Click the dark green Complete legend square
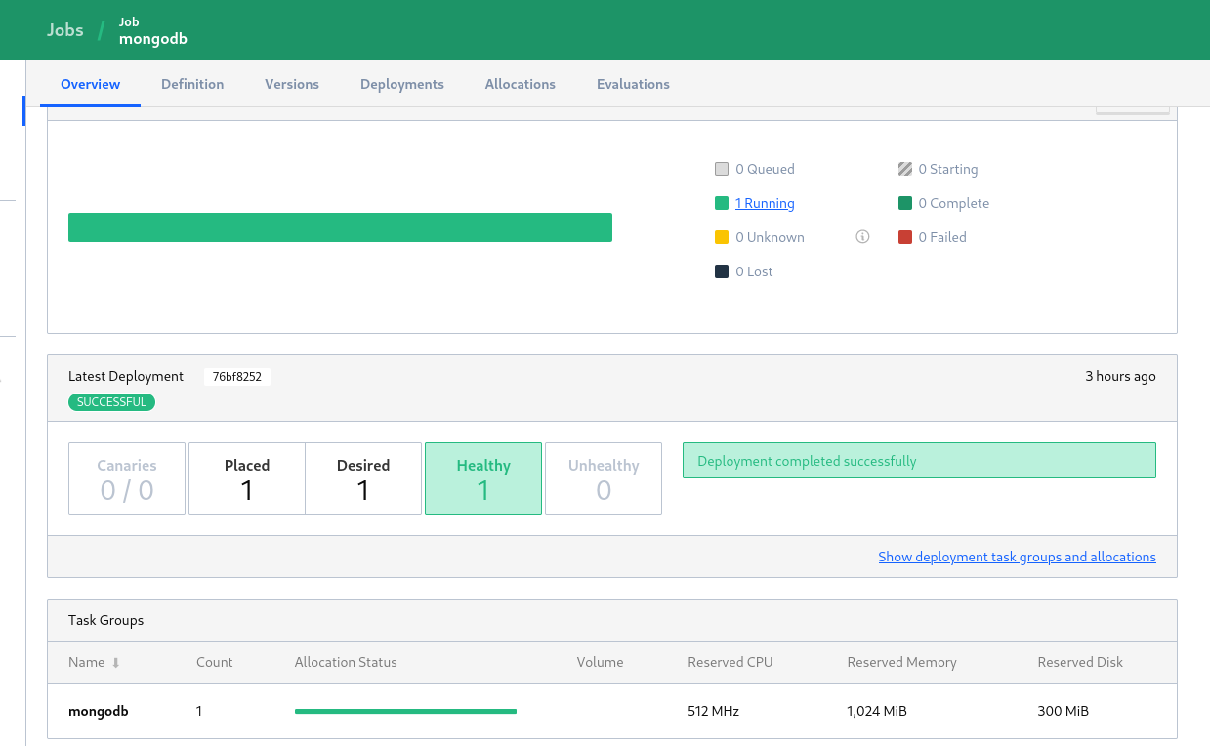This screenshot has width=1210, height=746. click(x=905, y=203)
